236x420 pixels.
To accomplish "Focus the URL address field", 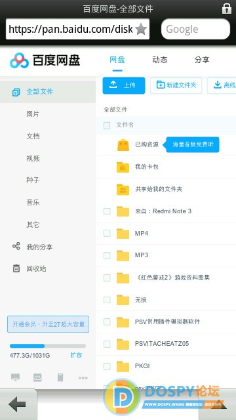I will pos(77,29).
